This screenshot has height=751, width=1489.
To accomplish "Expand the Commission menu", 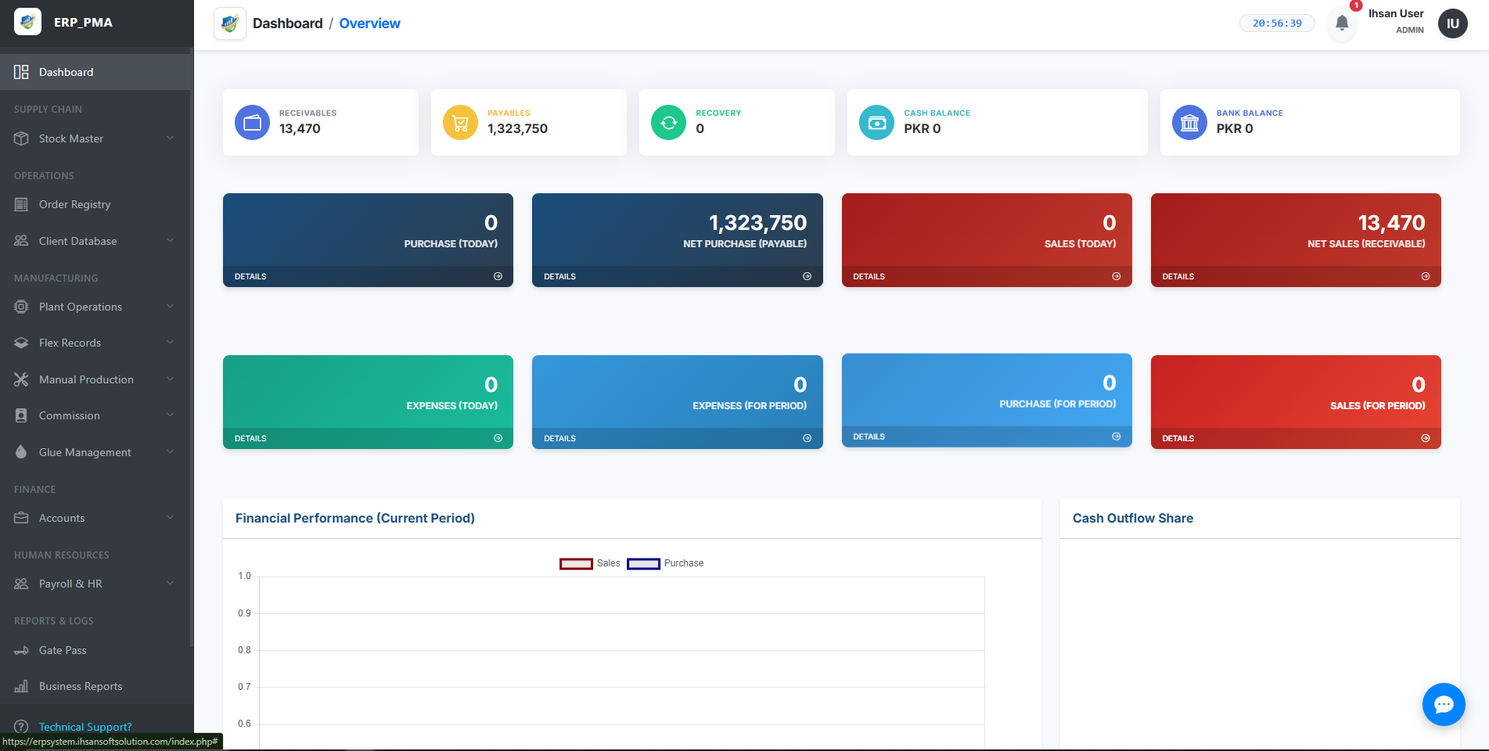I will coord(96,415).
